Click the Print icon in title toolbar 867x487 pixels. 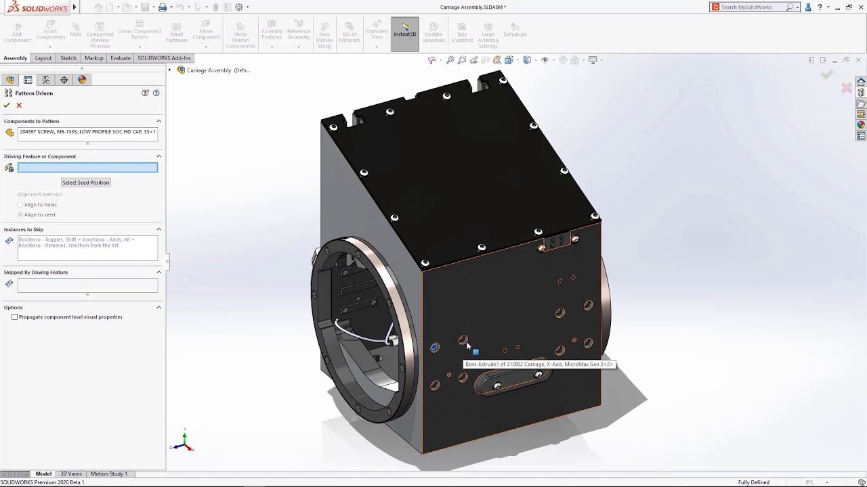tap(163, 7)
